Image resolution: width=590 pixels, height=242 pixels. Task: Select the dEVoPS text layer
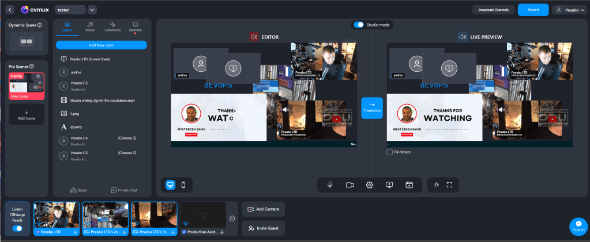(x=102, y=127)
